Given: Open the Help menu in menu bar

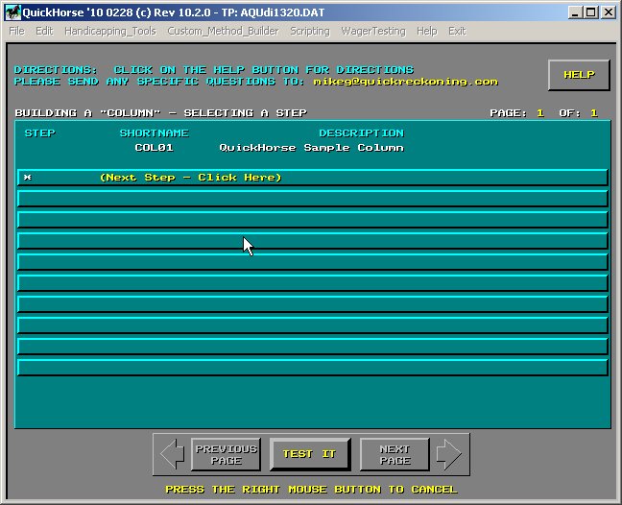Looking at the screenshot, I should pos(427,31).
